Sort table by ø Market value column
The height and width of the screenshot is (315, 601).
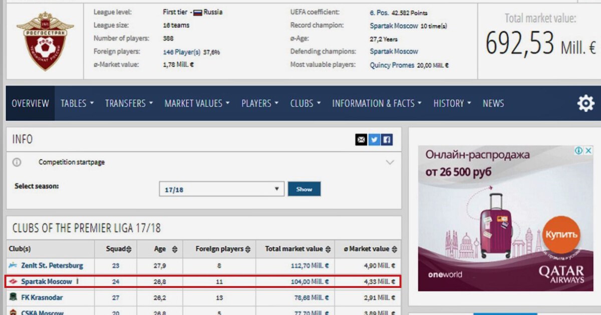click(370, 249)
